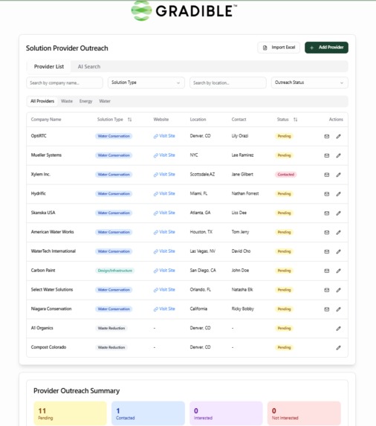Open Xylem Inc. Visit Site link
The image size is (376, 426).
(164, 175)
